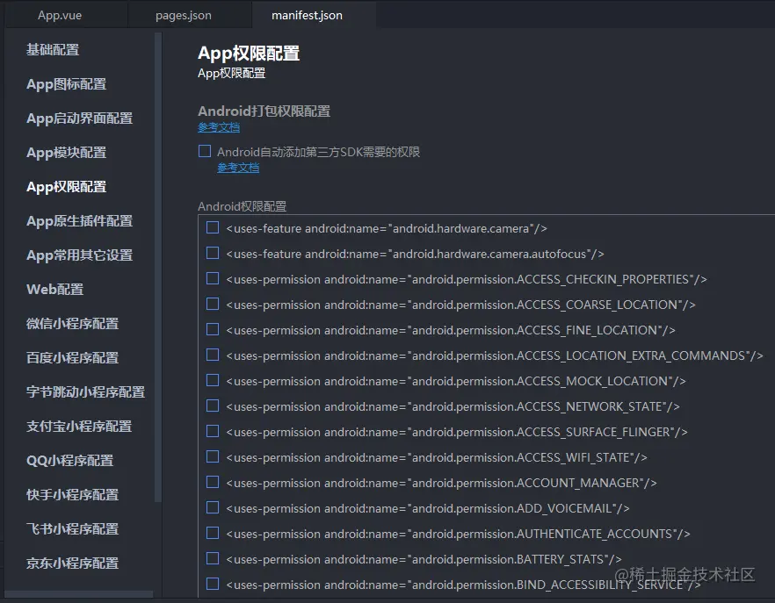Toggle ACCESS_SURFACE_FLINGER permission checkbox
The image size is (775, 603).
click(213, 431)
